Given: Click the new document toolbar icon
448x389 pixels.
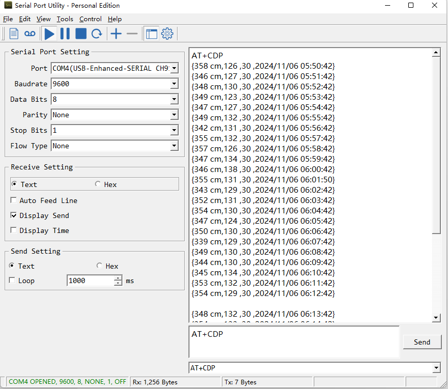Looking at the screenshot, I should click(14, 34).
